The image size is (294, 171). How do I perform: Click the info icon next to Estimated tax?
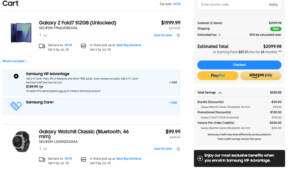219,35
